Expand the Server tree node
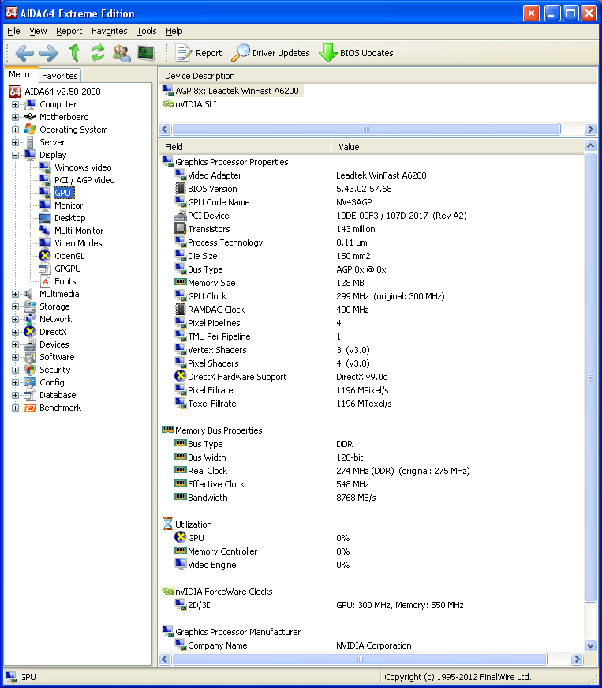The width and height of the screenshot is (602, 688). pyautogui.click(x=15, y=143)
